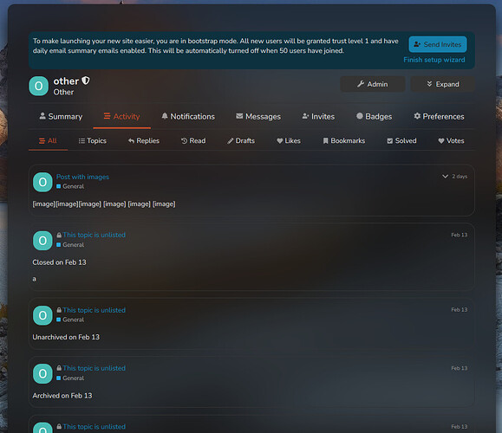The width and height of the screenshot is (502, 433).
Task: Click the Send Invites button
Action: 438,44
